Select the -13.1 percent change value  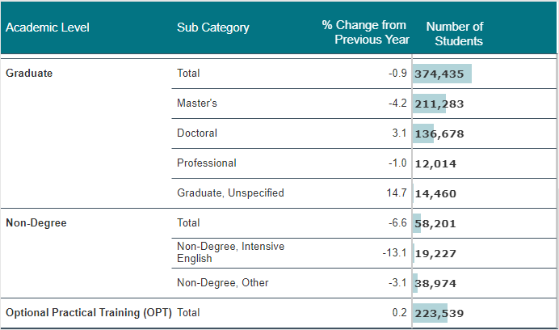pos(394,252)
